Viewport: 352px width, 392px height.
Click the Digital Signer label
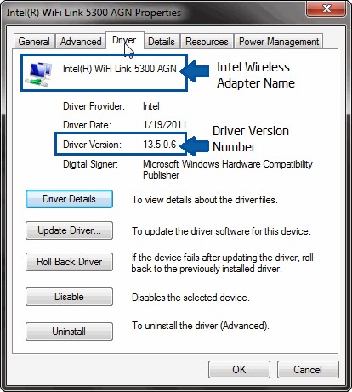[x=90, y=164]
